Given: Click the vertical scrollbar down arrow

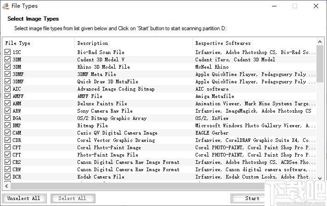Looking at the screenshot, I should click(x=320, y=178).
